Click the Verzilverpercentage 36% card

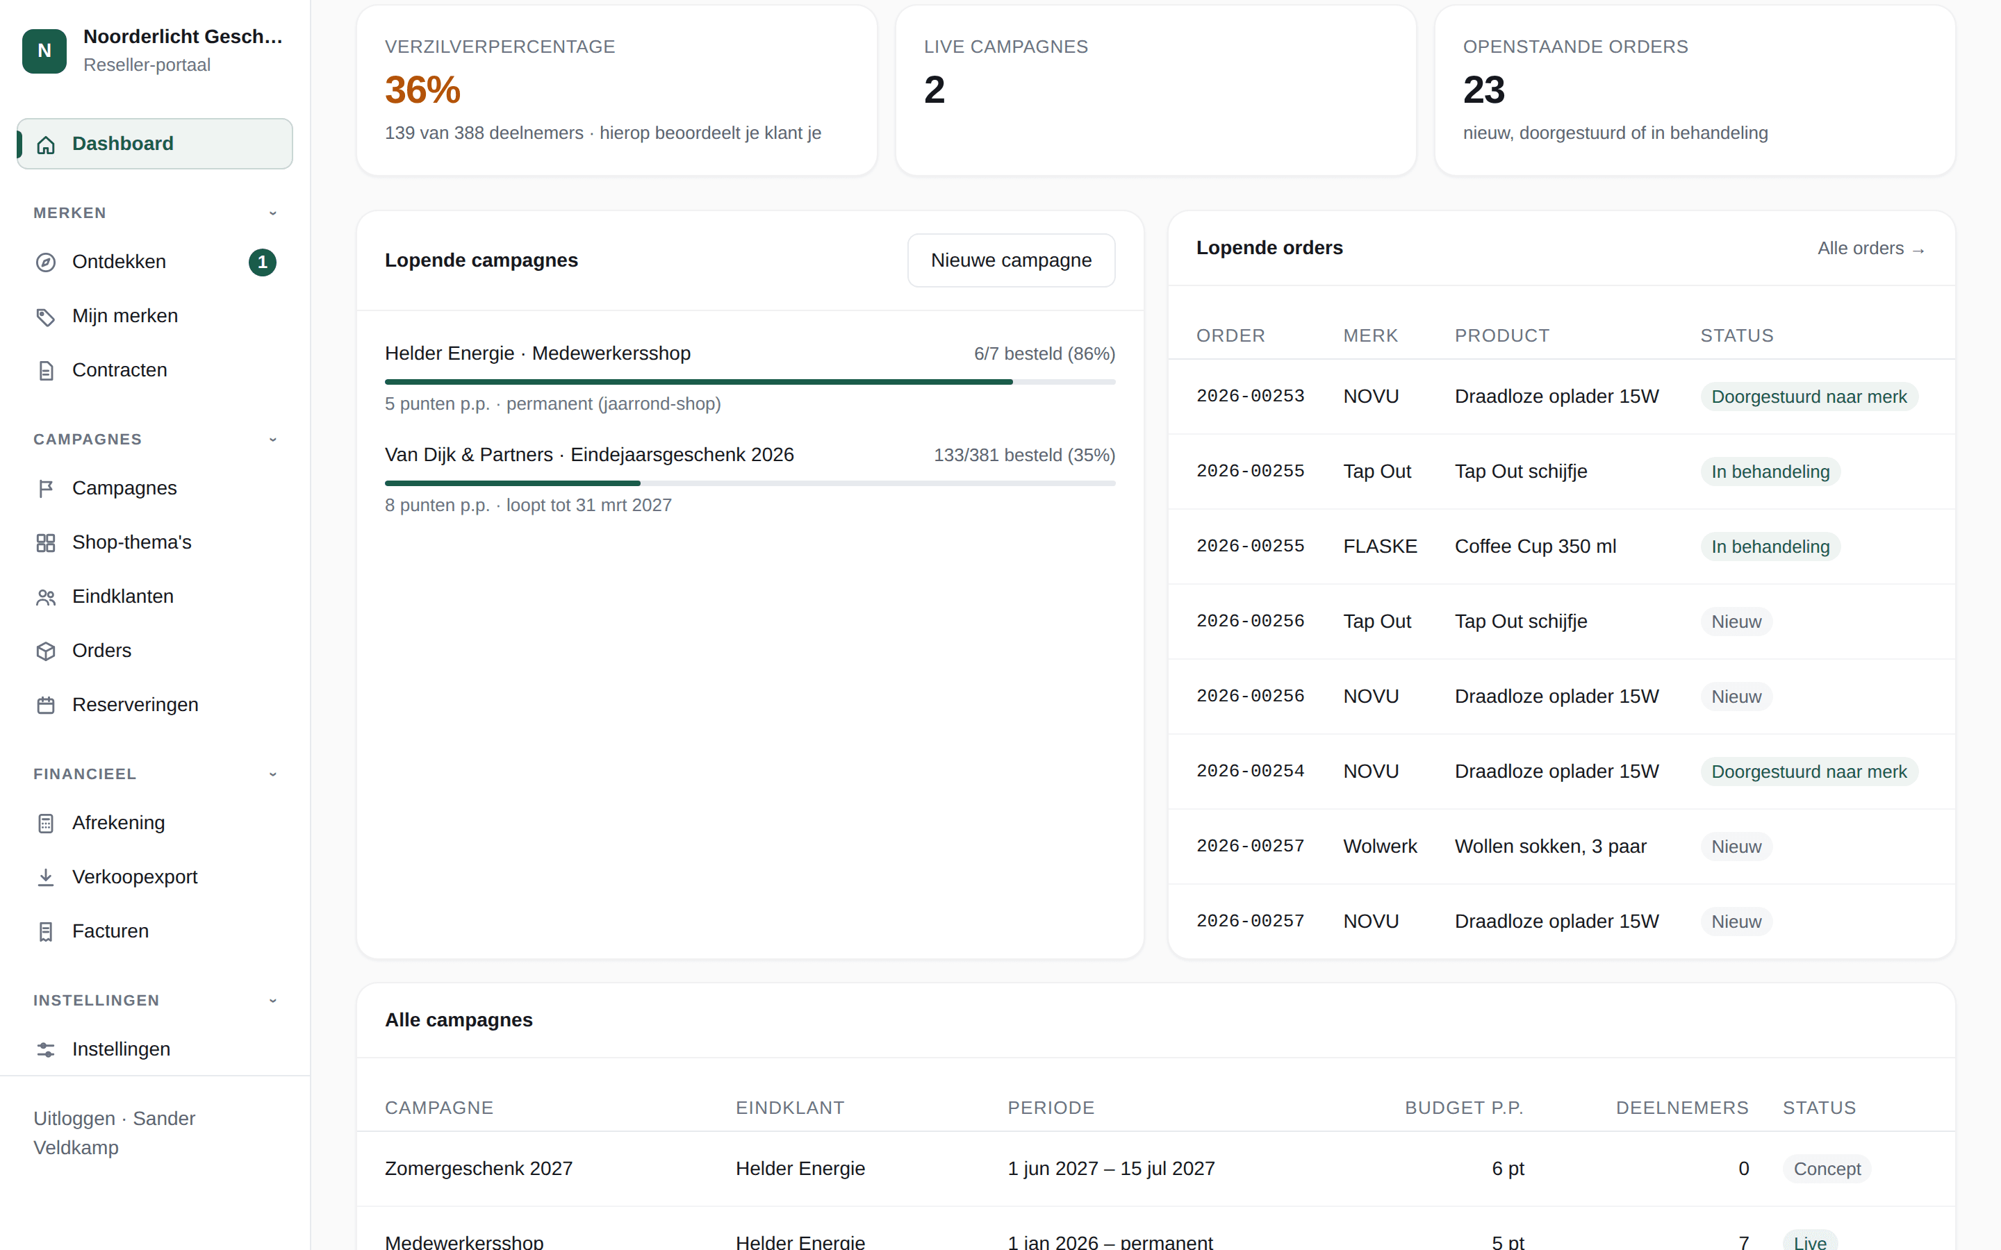616,91
